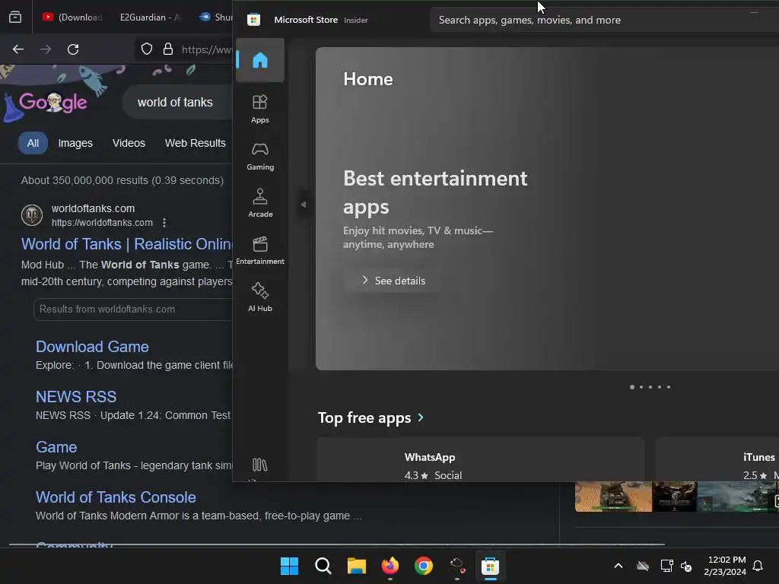Screen dimensions: 779x584
Task: Switch to the Shur tab in Firefox
Action: (x=215, y=17)
